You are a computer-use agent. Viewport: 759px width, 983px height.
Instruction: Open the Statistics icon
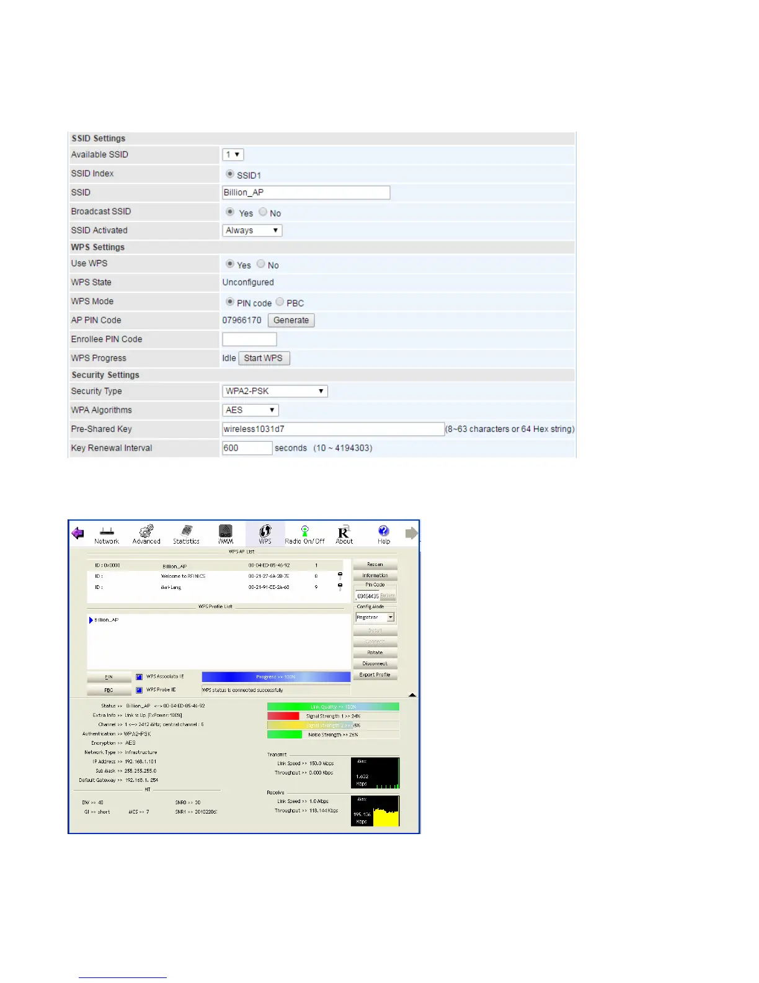pos(186,534)
